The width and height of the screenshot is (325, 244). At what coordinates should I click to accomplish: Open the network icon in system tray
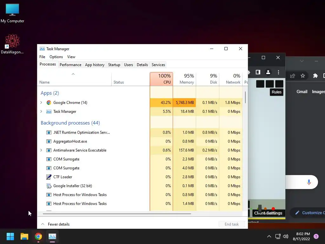pos(278,236)
